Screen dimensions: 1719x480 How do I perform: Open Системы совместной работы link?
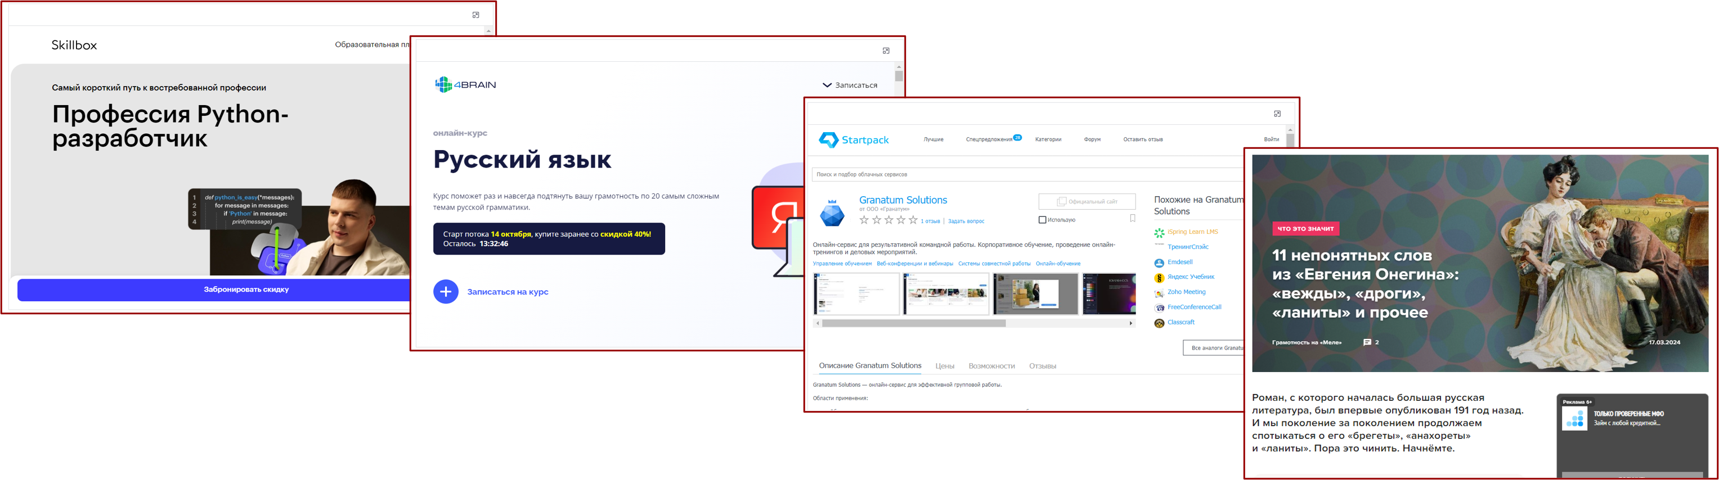(x=994, y=264)
